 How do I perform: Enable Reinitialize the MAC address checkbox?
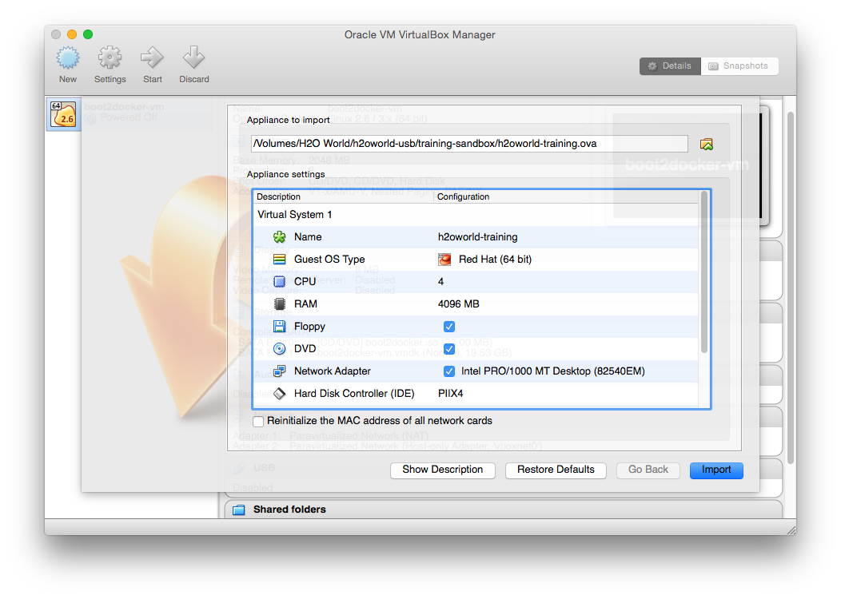pyautogui.click(x=258, y=421)
